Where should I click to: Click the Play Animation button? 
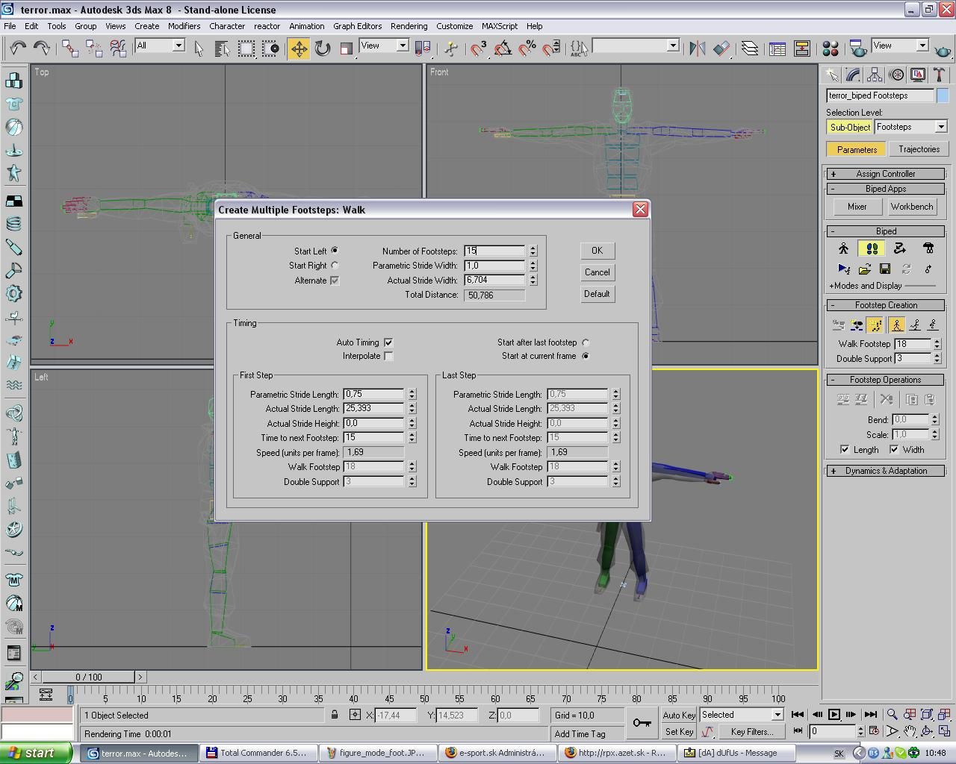click(834, 714)
